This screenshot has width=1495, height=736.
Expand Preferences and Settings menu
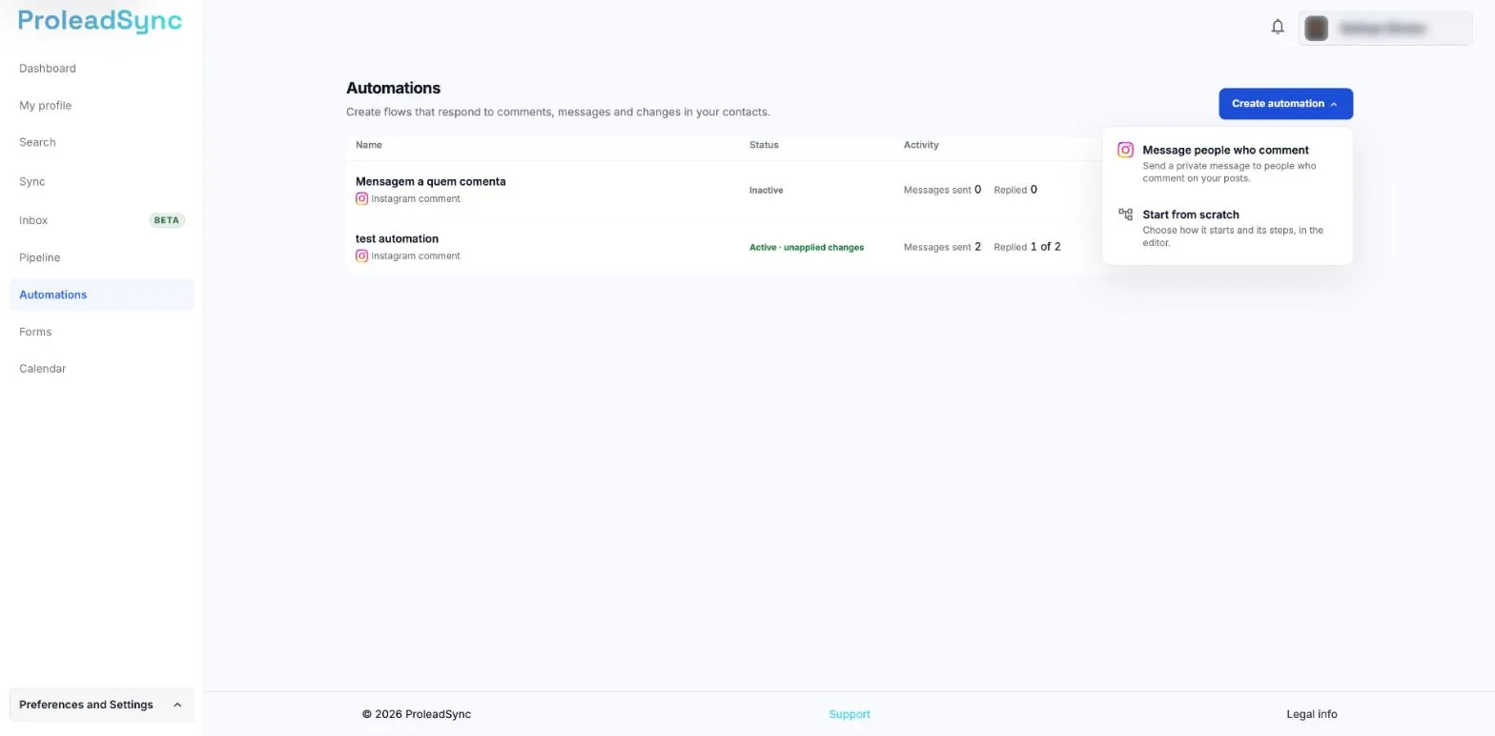click(x=102, y=705)
